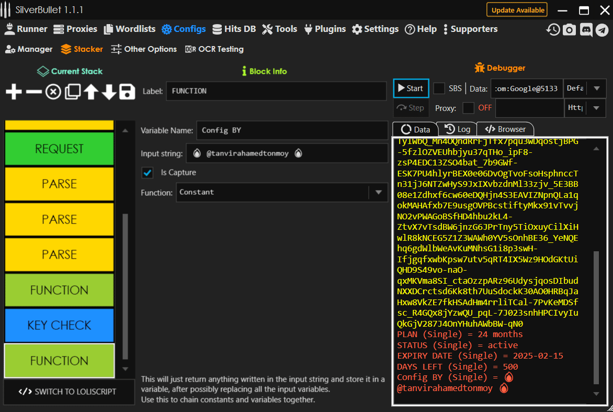Open the Default data type dropdown
613x412 pixels.
[597, 88]
